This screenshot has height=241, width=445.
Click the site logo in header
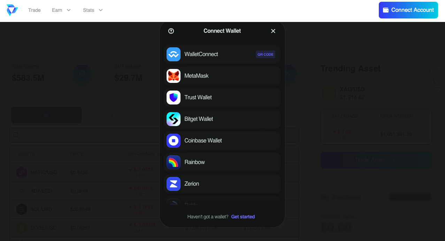12,10
